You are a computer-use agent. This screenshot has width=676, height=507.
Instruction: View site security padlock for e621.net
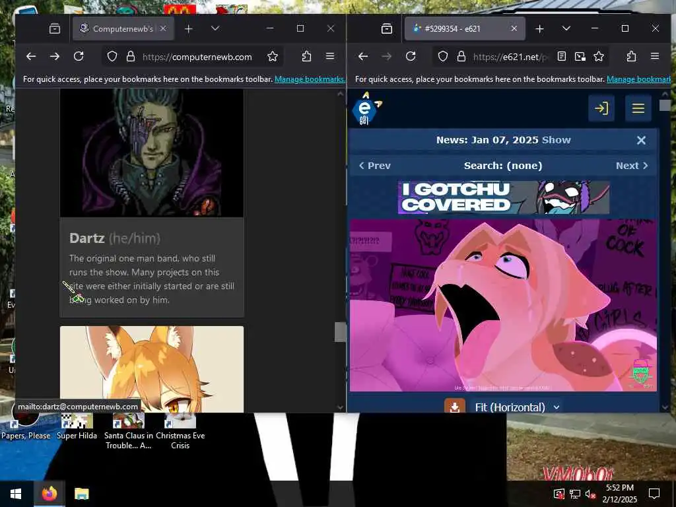click(461, 57)
